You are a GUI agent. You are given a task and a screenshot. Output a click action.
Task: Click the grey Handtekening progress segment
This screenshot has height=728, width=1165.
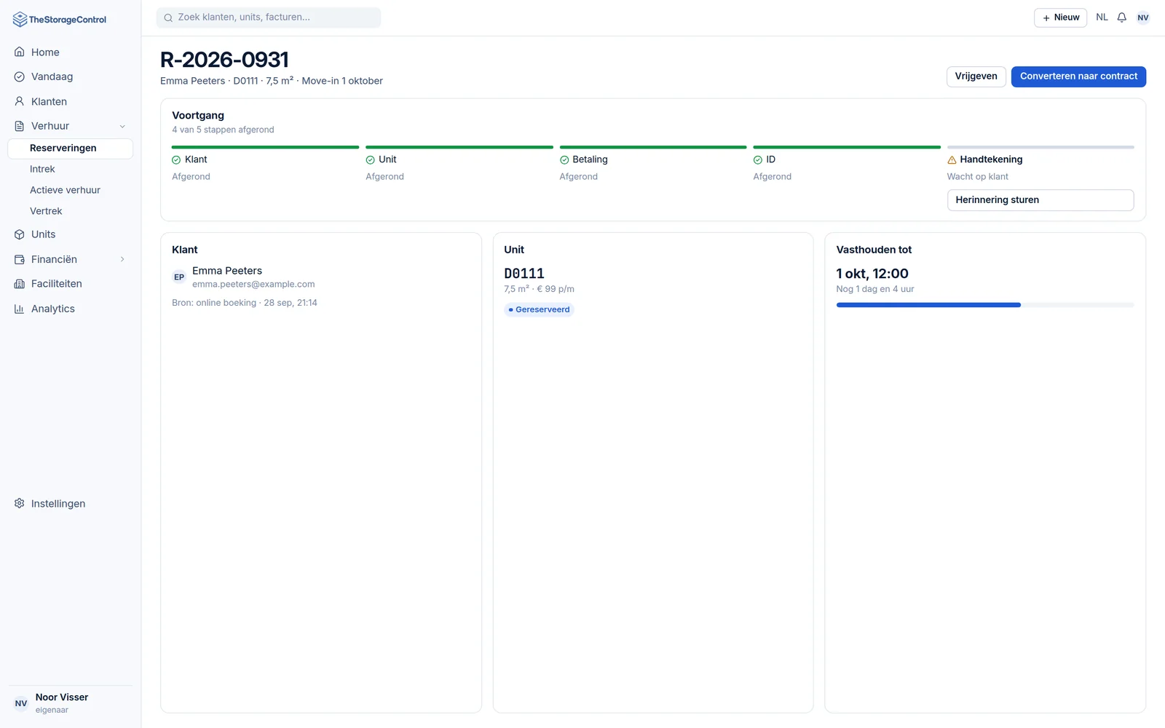tap(1040, 147)
